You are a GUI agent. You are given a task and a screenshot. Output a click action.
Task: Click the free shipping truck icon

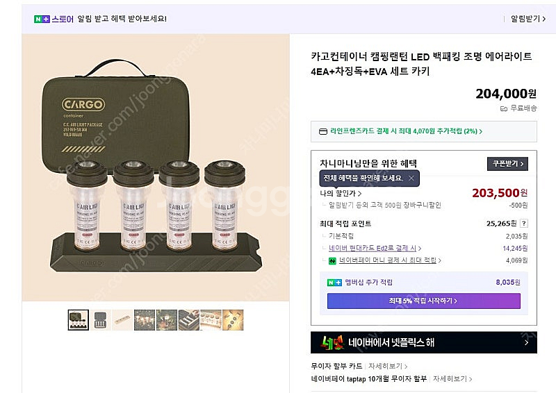(x=504, y=108)
